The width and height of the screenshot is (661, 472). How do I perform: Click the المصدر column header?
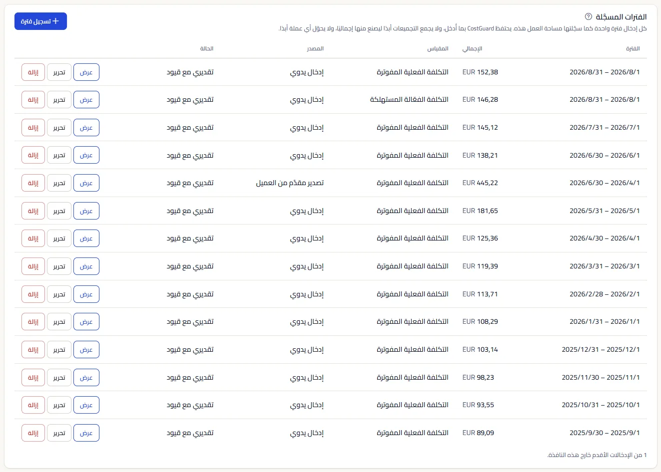[x=315, y=48]
